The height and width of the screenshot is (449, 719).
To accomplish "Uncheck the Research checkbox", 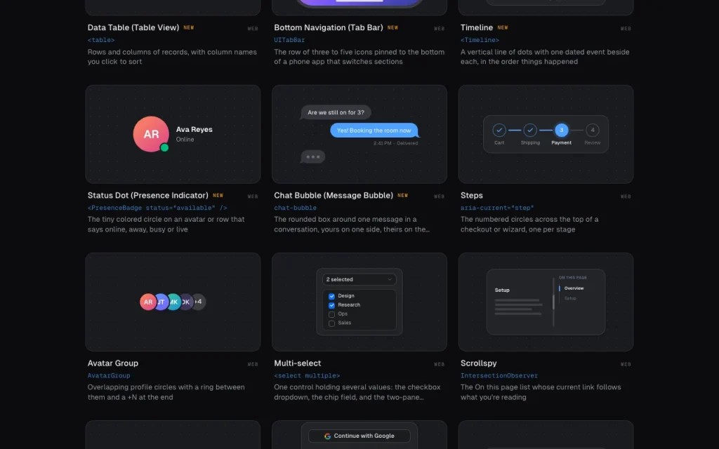I will [x=331, y=305].
